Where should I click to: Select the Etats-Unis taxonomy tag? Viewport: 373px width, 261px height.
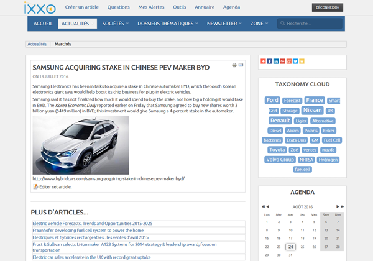click(296, 140)
